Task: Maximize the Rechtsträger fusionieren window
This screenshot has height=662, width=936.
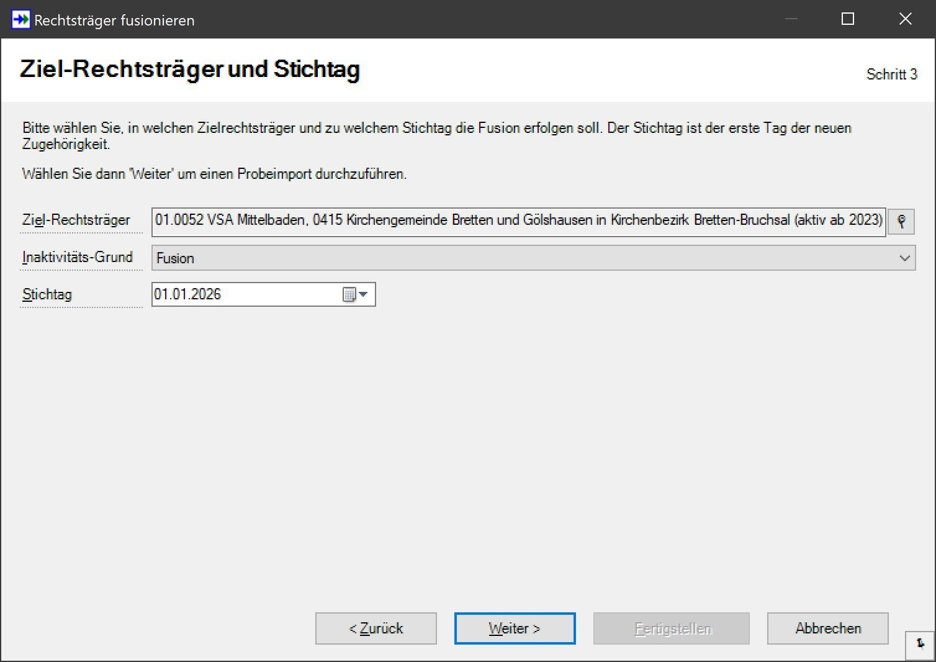Action: [x=848, y=19]
